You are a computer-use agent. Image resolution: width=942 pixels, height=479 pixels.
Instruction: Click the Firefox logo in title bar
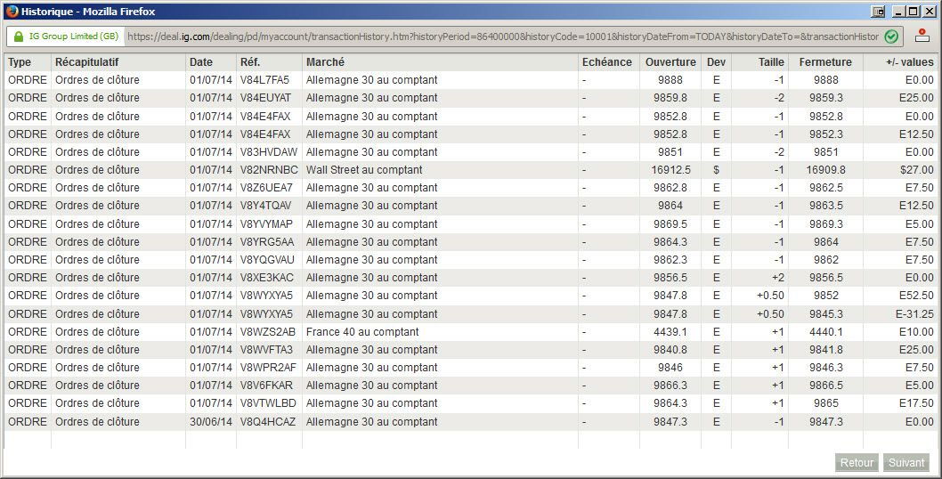(12, 11)
